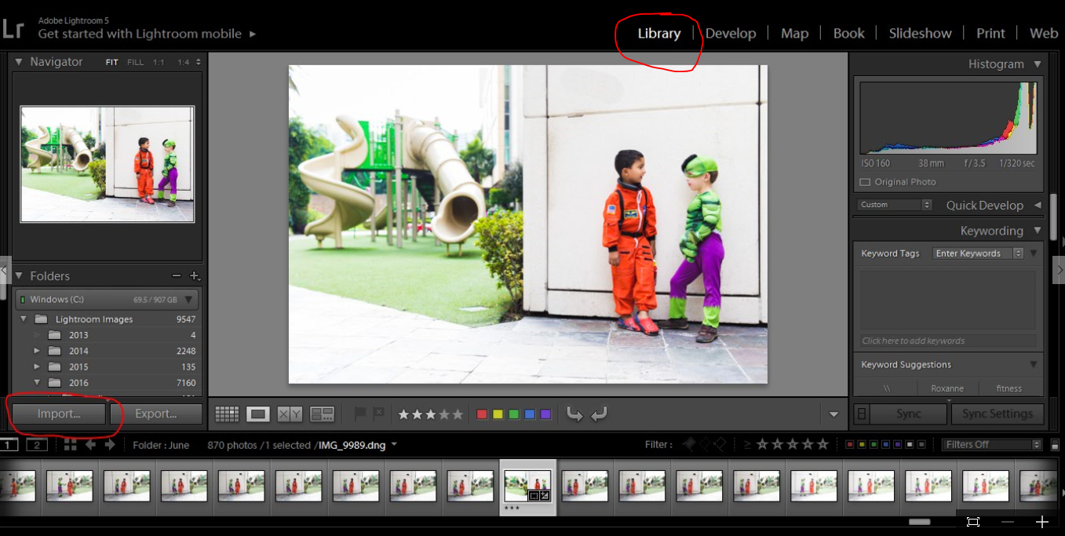Viewport: 1065px width, 536px height.
Task: Click Sync Settings button
Action: coord(998,414)
